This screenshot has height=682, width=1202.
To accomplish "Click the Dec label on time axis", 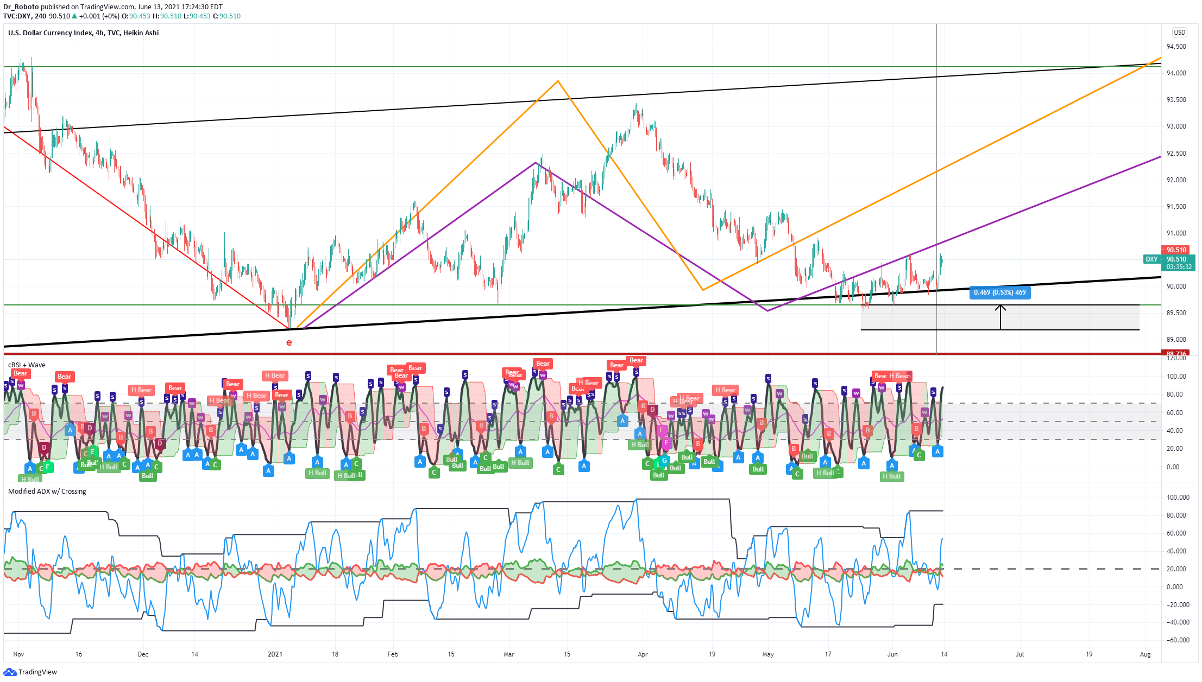I will pyautogui.click(x=143, y=654).
